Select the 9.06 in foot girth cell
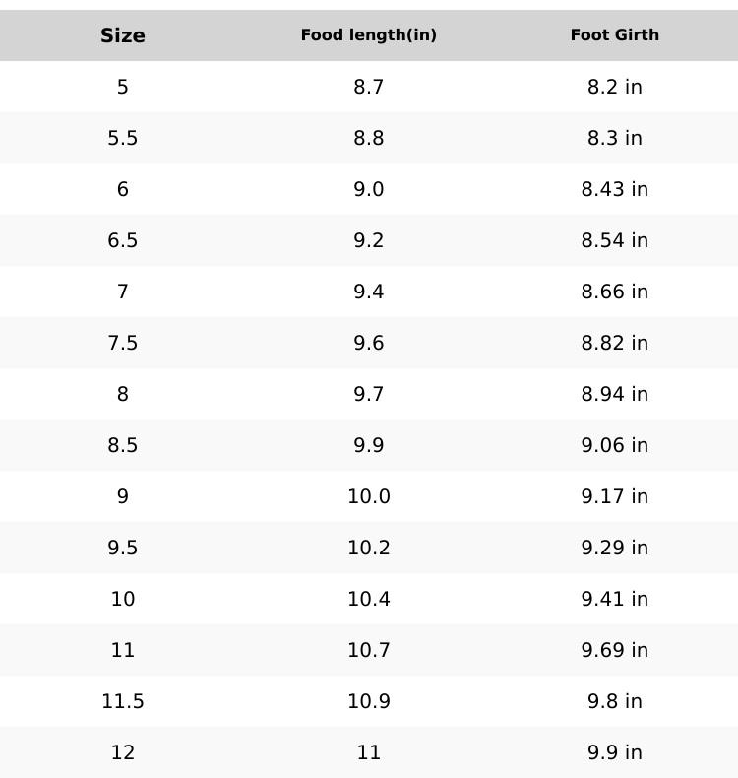Screen dimensions: 738x778 pos(615,445)
